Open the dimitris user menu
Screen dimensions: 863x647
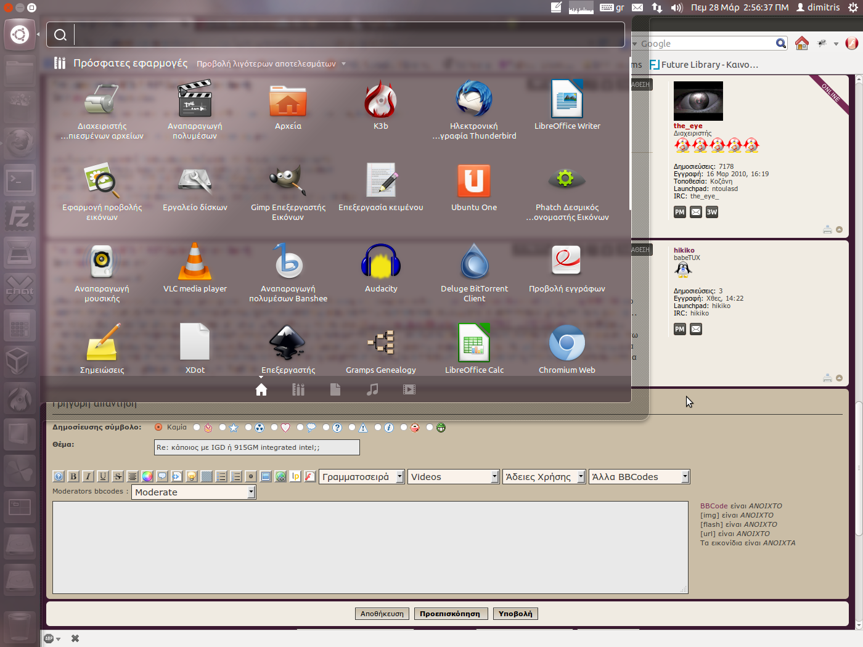818,7
